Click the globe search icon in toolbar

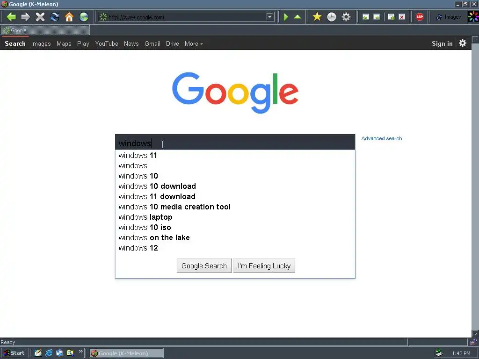click(x=84, y=17)
